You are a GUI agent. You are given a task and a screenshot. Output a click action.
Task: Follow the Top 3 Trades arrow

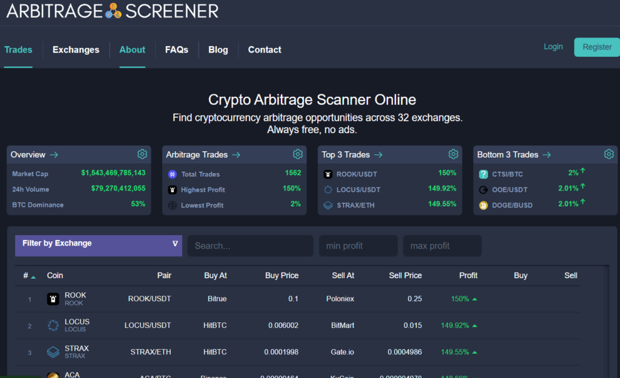(x=378, y=155)
